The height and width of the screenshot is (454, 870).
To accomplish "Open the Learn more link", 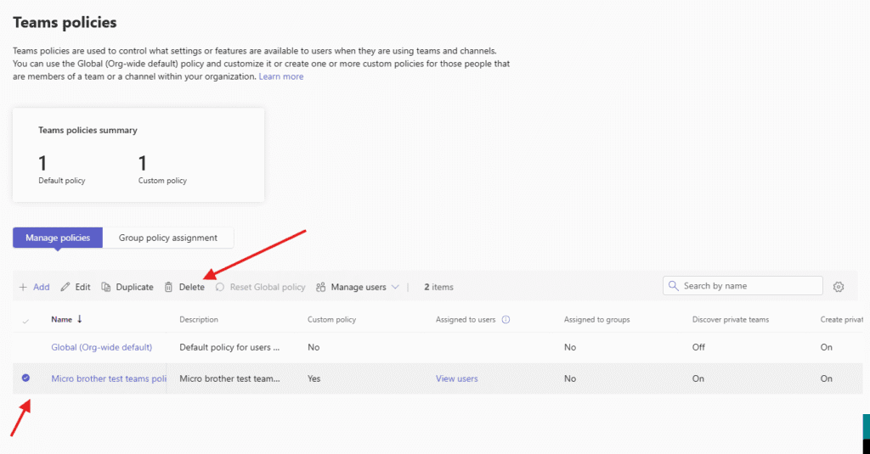I will click(x=280, y=76).
